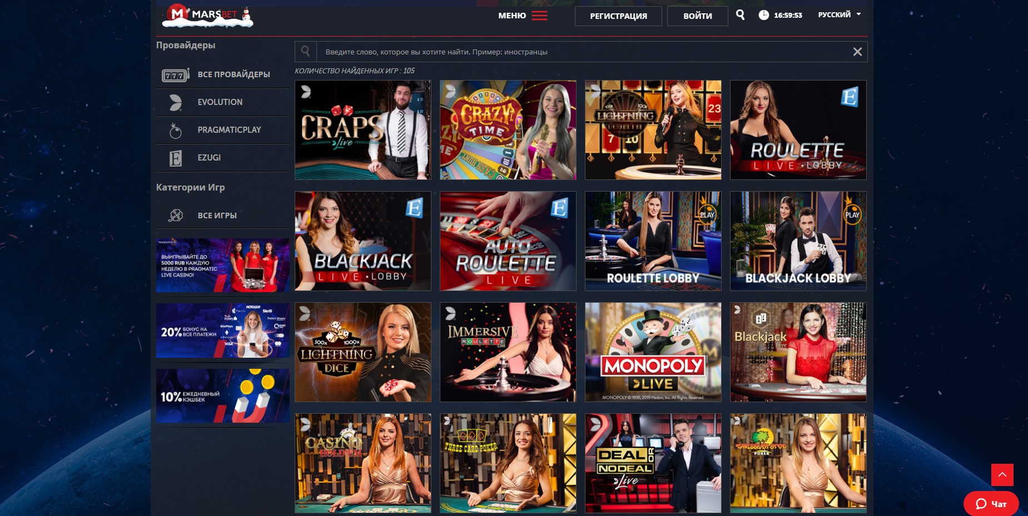Open the Evolution Blackjack live game
1028x516 pixels.
tap(798, 352)
